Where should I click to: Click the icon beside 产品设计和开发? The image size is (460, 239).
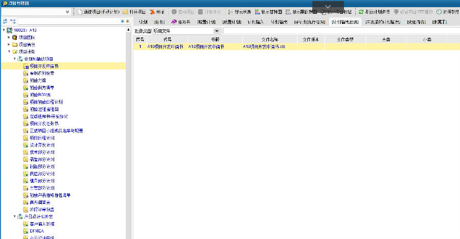pos(20,217)
